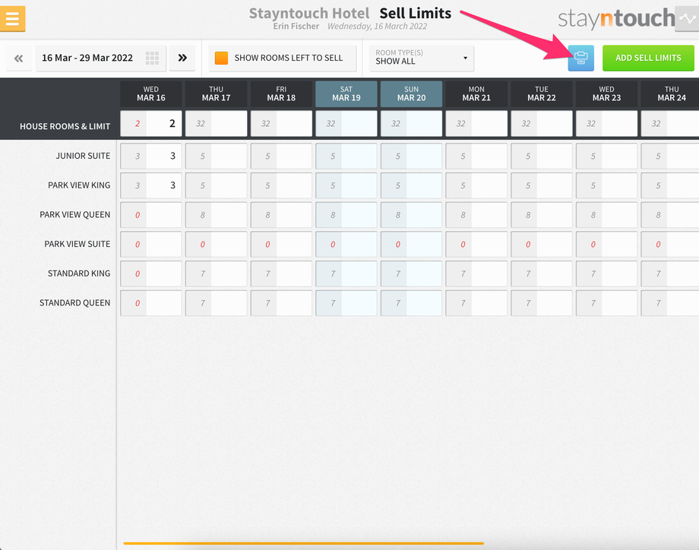Click house rooms limit cell for Mar 19
This screenshot has width=699, height=550.
359,124
